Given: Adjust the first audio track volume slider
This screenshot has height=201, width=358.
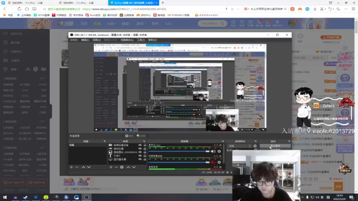Looking at the screenshot, I should click(x=179, y=151).
